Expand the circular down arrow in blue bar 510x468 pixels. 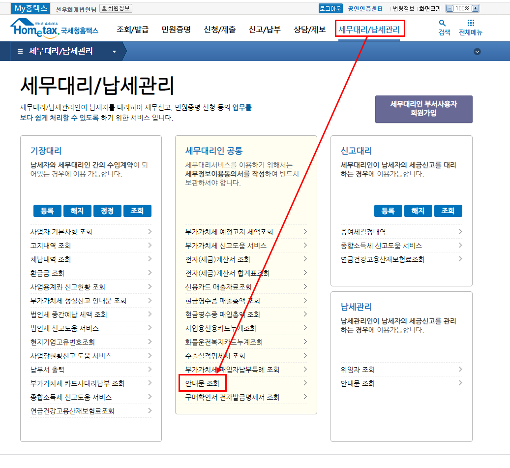(x=477, y=51)
